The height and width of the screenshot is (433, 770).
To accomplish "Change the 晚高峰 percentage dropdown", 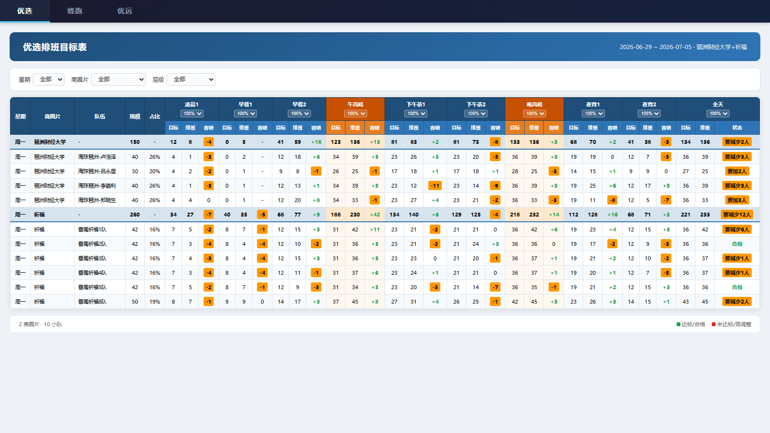I will coord(535,114).
